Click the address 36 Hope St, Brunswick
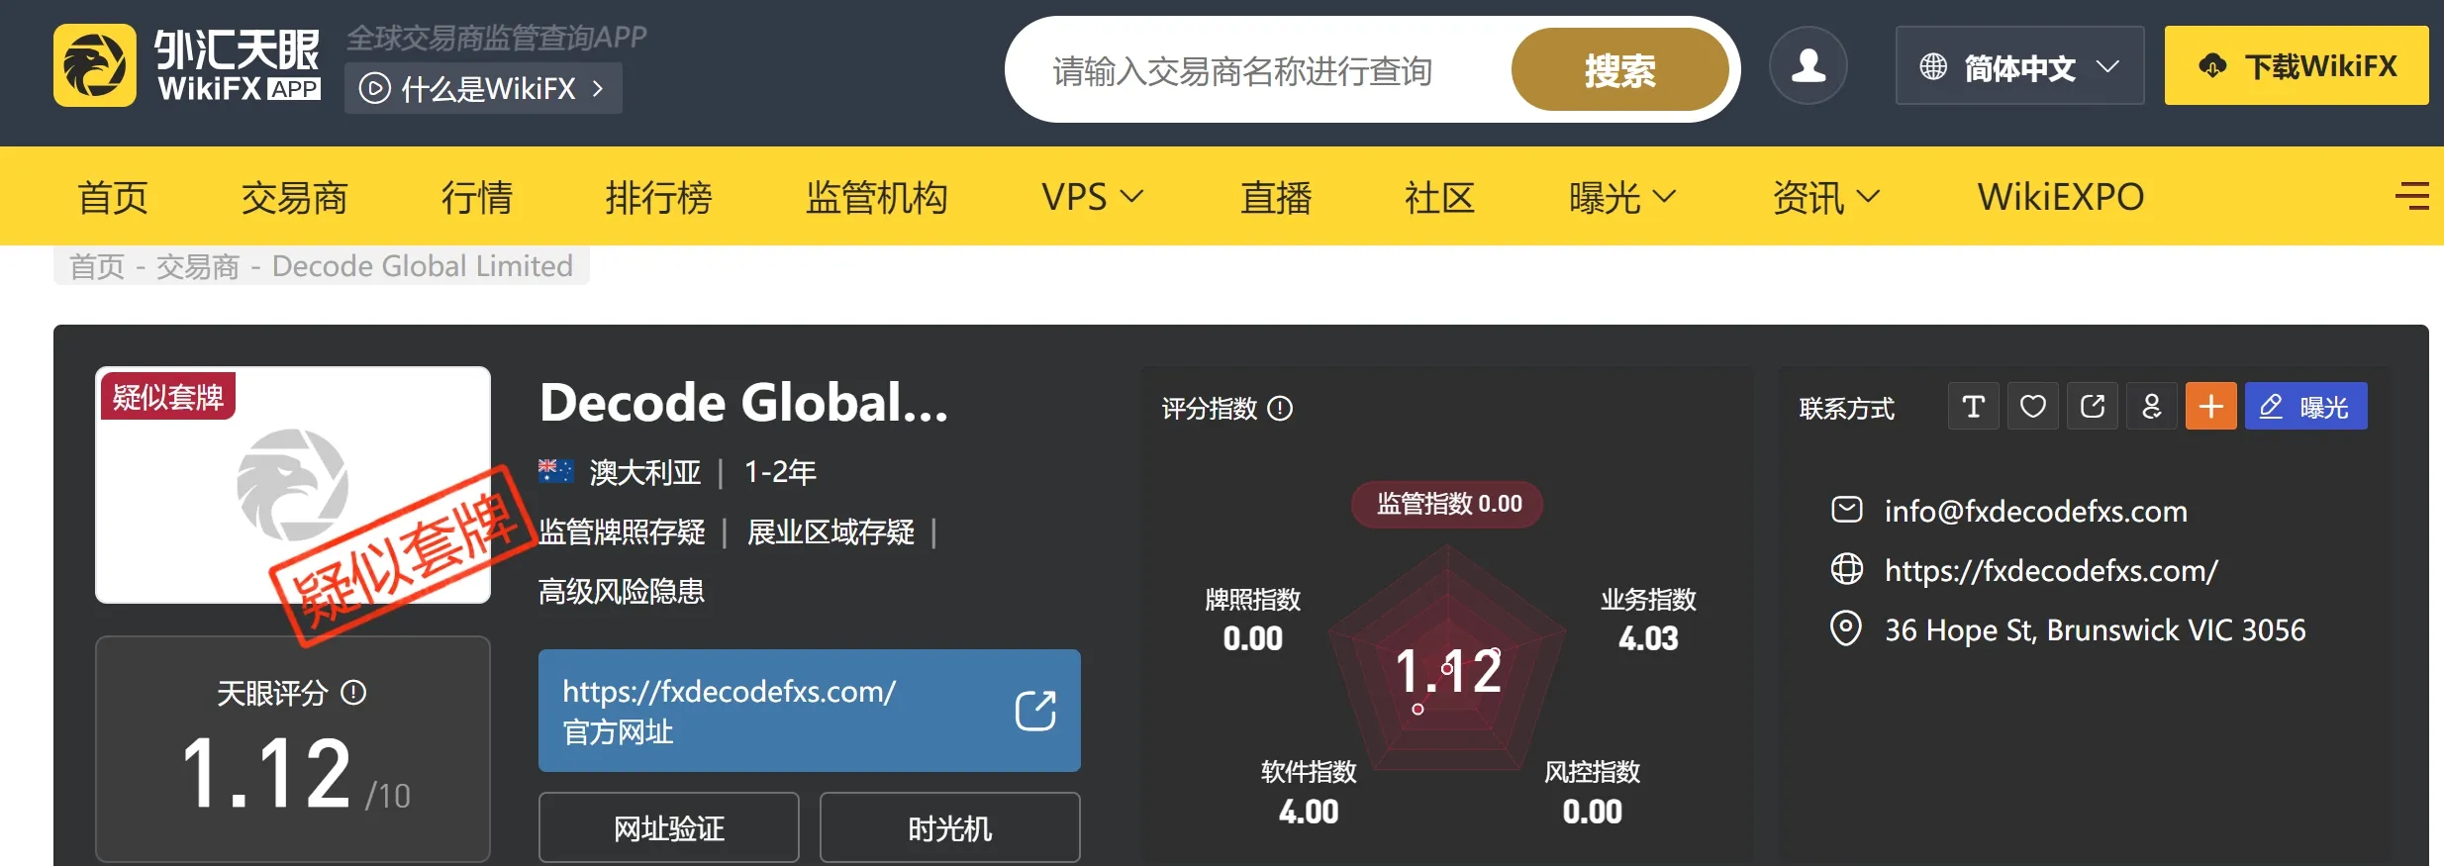 pyautogui.click(x=2095, y=629)
